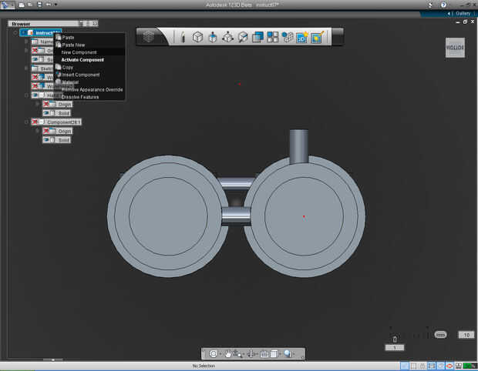The image size is (478, 371).
Task: Select the Press/Pull extrude tool
Action: (x=213, y=37)
